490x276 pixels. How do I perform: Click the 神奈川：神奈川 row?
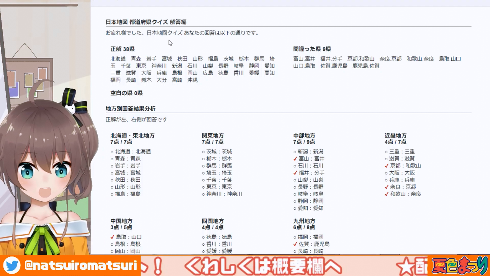point(222,194)
